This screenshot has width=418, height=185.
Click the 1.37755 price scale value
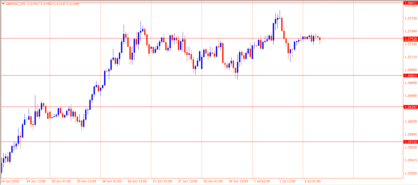pos(411,18)
